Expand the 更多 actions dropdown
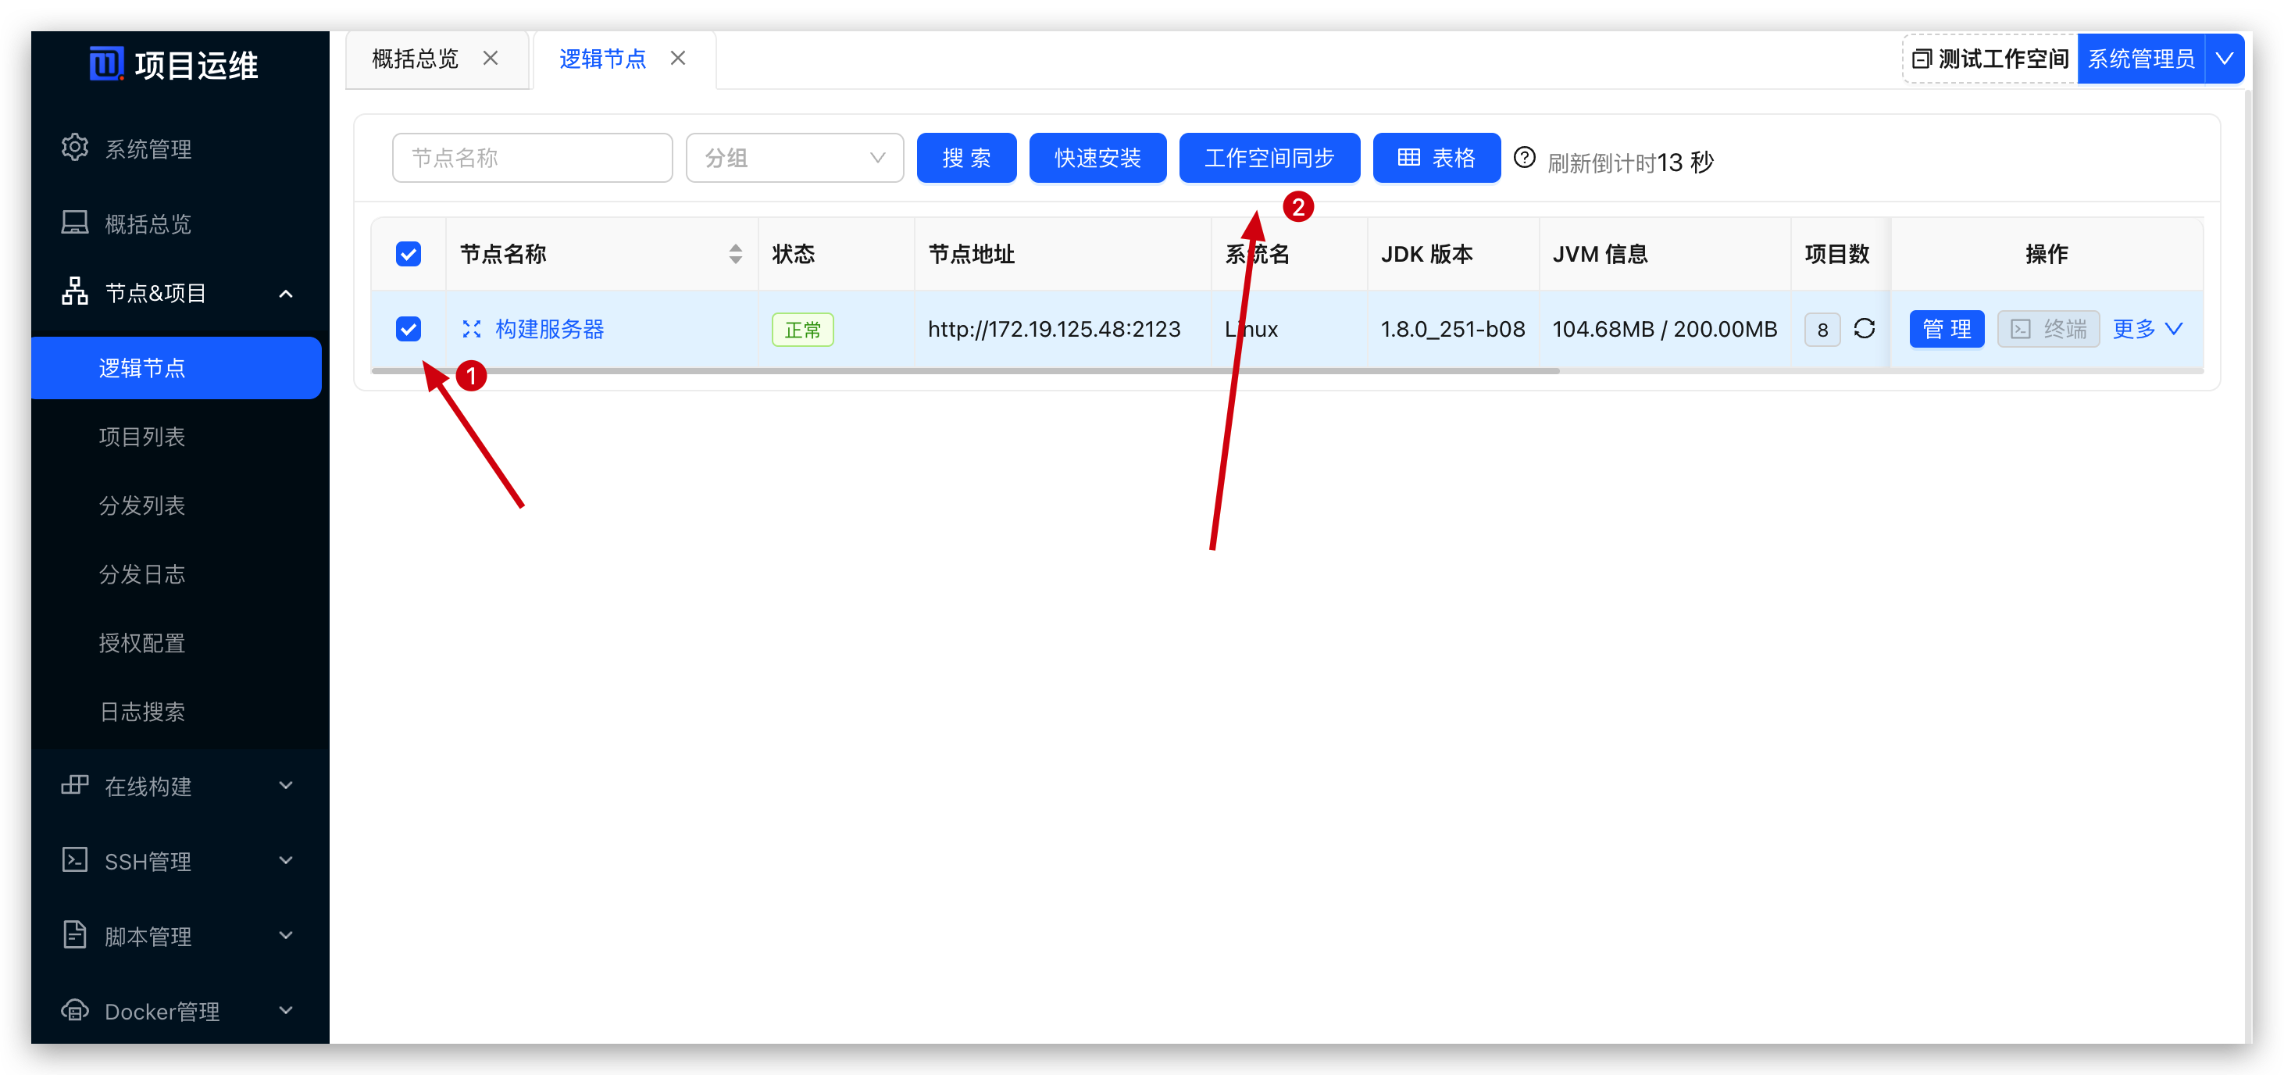Image resolution: width=2284 pixels, height=1075 pixels. tap(2147, 329)
